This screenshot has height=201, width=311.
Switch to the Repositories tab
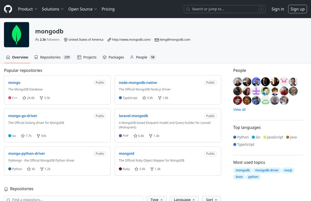(x=53, y=57)
